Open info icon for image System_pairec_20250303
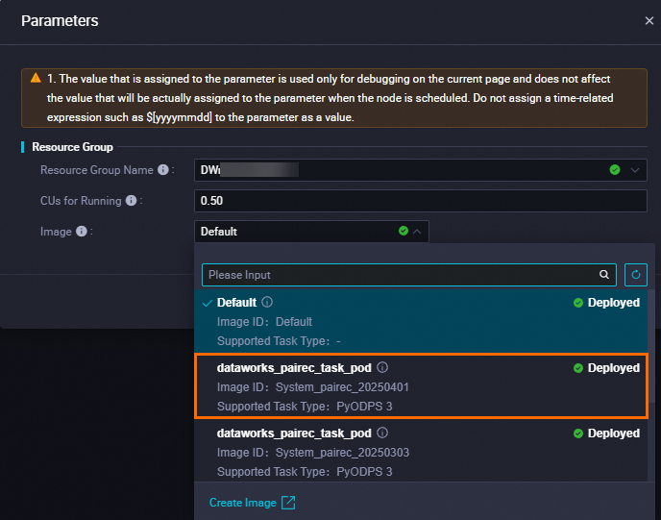Screen dimensions: 661x520 pos(382,433)
